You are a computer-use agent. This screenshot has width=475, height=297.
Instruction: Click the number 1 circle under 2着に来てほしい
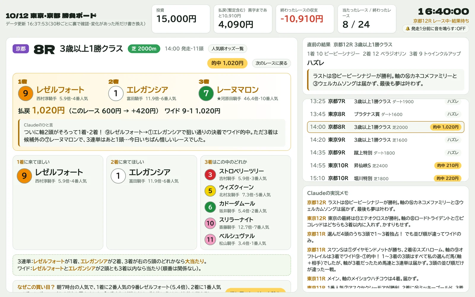118,176
